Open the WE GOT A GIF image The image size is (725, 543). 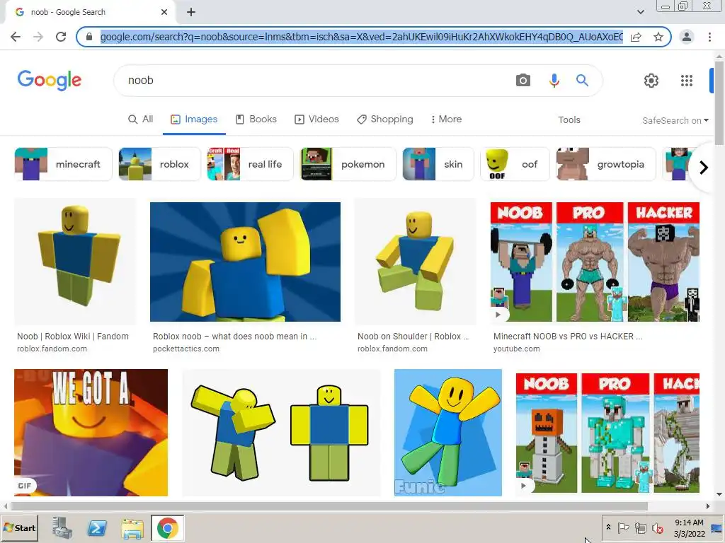click(91, 433)
